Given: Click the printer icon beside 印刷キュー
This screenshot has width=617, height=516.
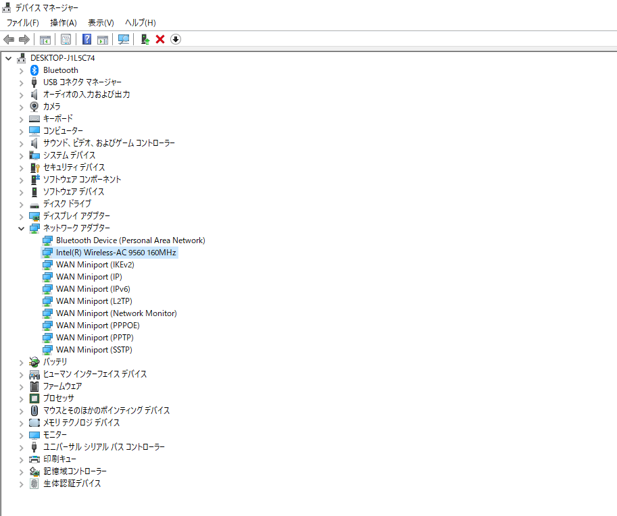Looking at the screenshot, I should coord(34,459).
